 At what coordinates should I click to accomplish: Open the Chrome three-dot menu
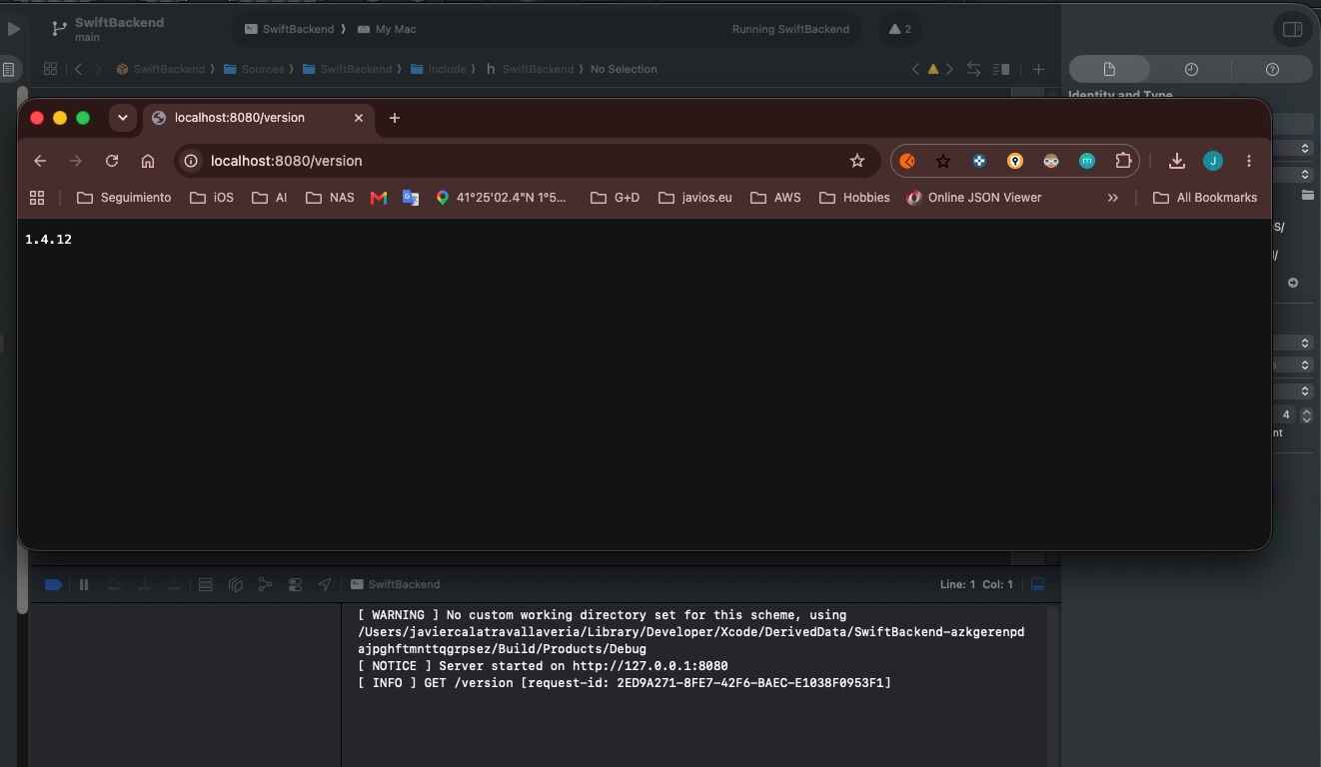(1249, 161)
